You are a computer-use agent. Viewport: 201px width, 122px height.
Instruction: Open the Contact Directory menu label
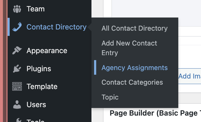(56, 27)
